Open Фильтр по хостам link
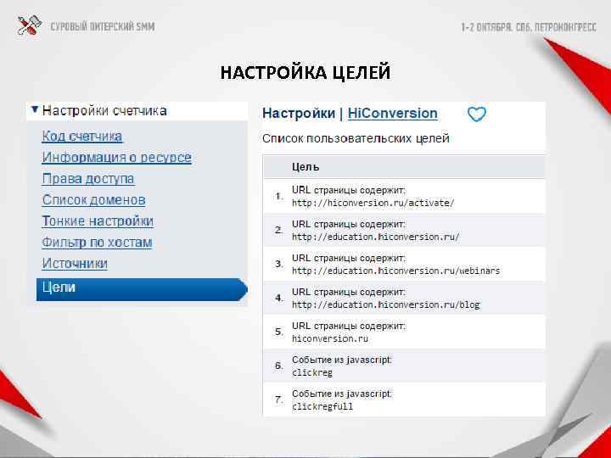The height and width of the screenshot is (458, 611). pos(97,243)
